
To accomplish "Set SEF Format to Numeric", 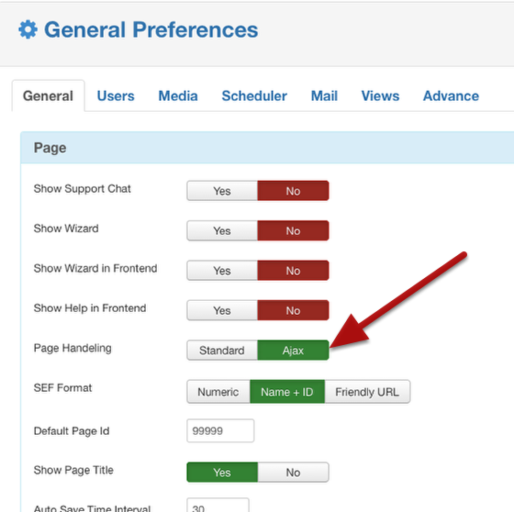I will 218,392.
